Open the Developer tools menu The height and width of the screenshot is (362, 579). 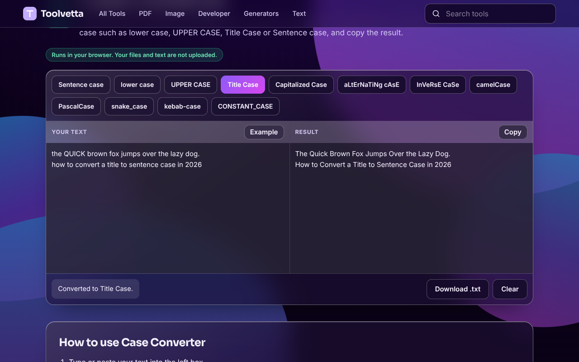(214, 14)
